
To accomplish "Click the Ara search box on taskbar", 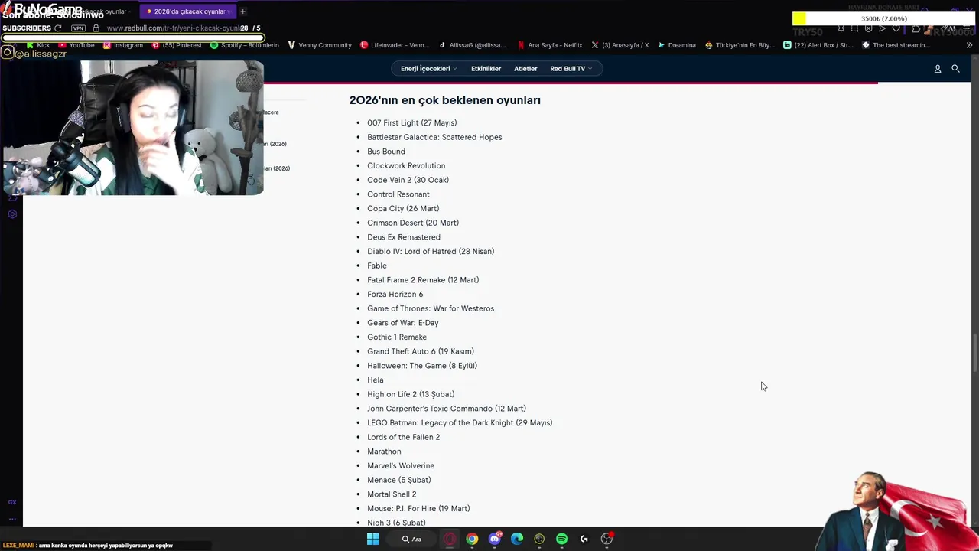I will (413, 539).
